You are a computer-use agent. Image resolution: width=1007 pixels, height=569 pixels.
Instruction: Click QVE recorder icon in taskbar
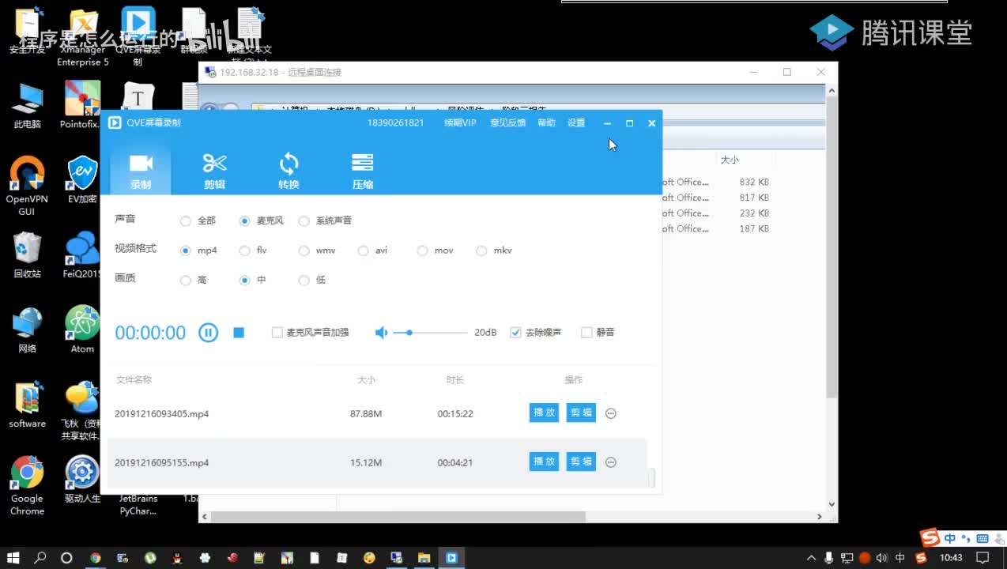point(451,558)
